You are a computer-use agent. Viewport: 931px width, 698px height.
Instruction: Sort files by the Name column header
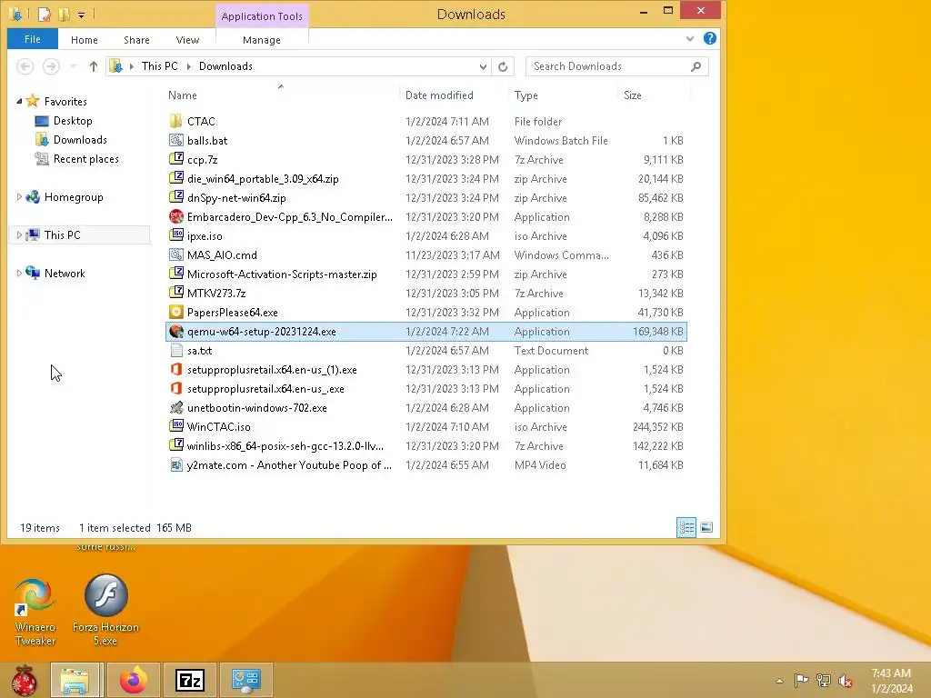(x=280, y=95)
